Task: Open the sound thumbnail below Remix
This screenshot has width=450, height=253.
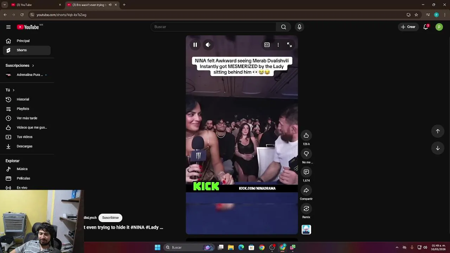Action: (x=306, y=229)
